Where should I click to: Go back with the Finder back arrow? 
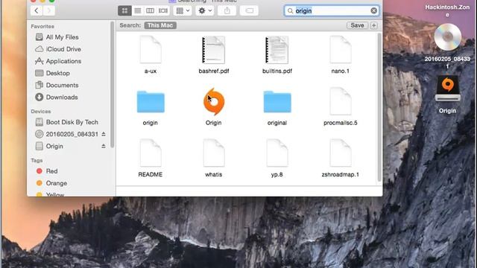[37, 10]
